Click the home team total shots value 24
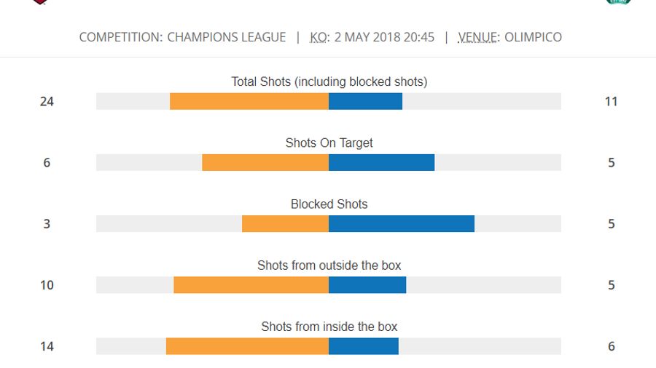 tap(47, 101)
